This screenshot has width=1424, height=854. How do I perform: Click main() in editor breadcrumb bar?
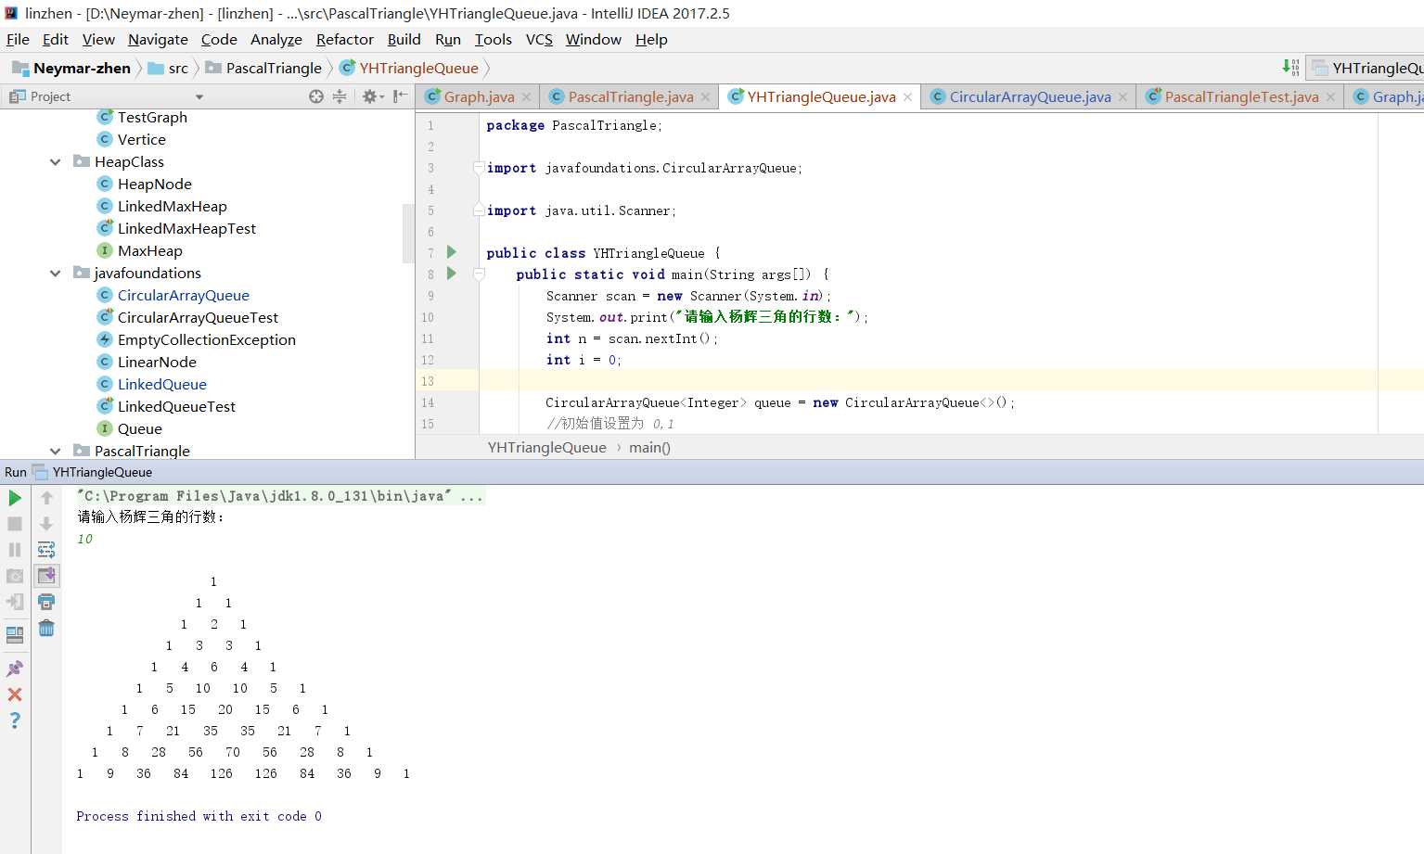pyautogui.click(x=649, y=447)
